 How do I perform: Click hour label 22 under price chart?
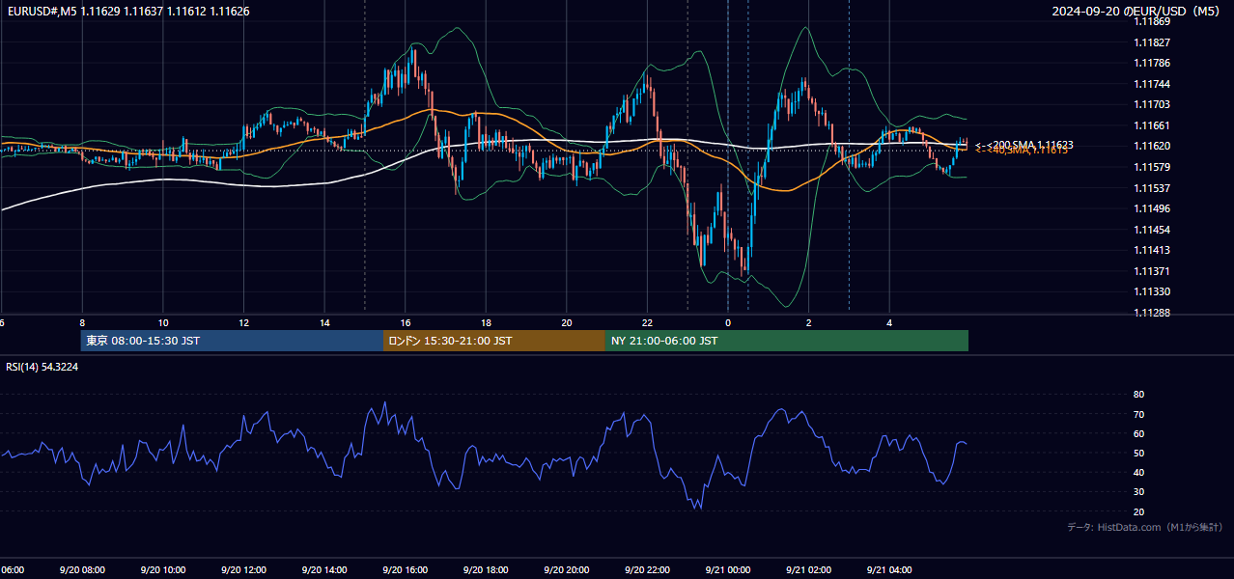pyautogui.click(x=648, y=322)
